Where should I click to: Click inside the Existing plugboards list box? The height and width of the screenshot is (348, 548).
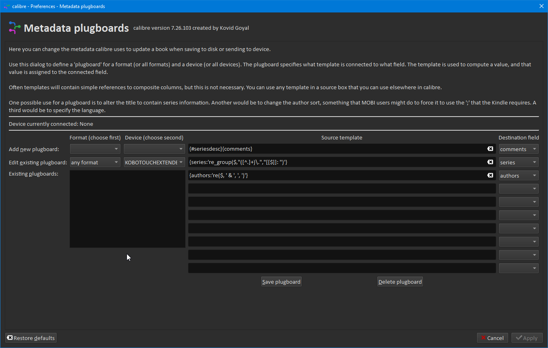[x=127, y=209]
